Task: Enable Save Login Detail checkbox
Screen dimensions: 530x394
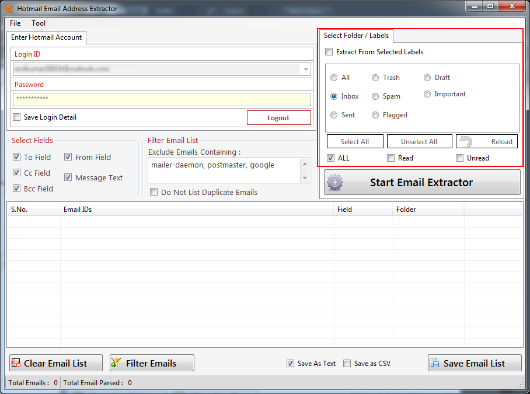Action: [x=16, y=117]
